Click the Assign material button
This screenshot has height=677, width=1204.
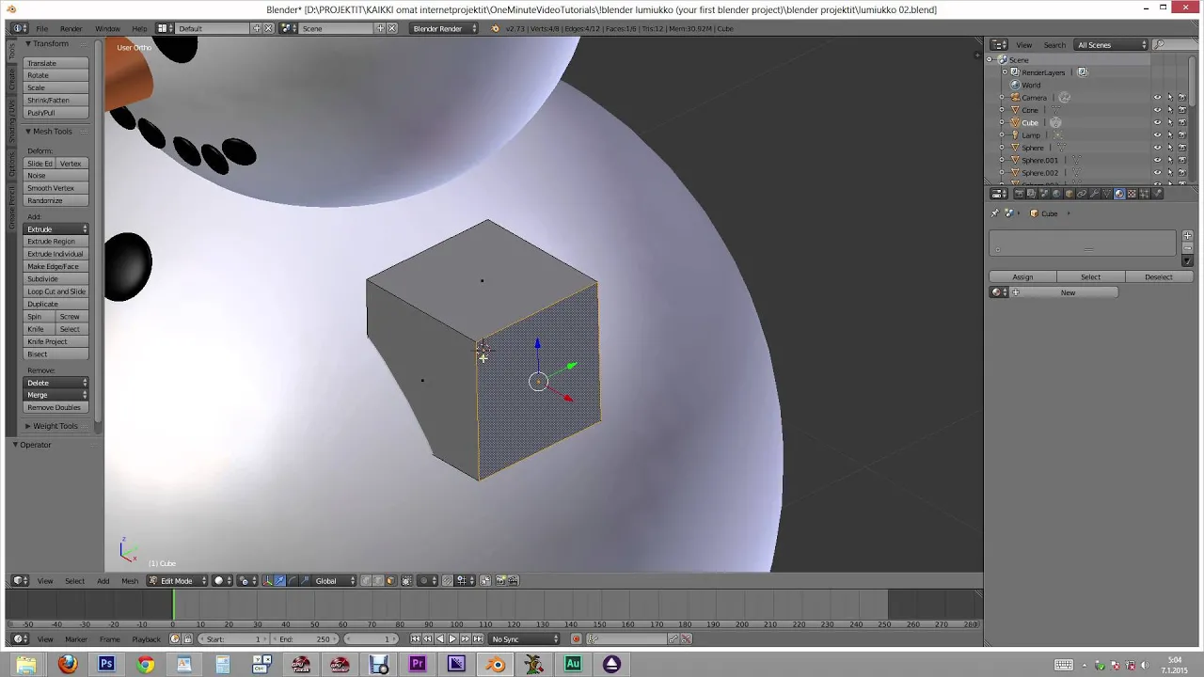coord(1022,277)
